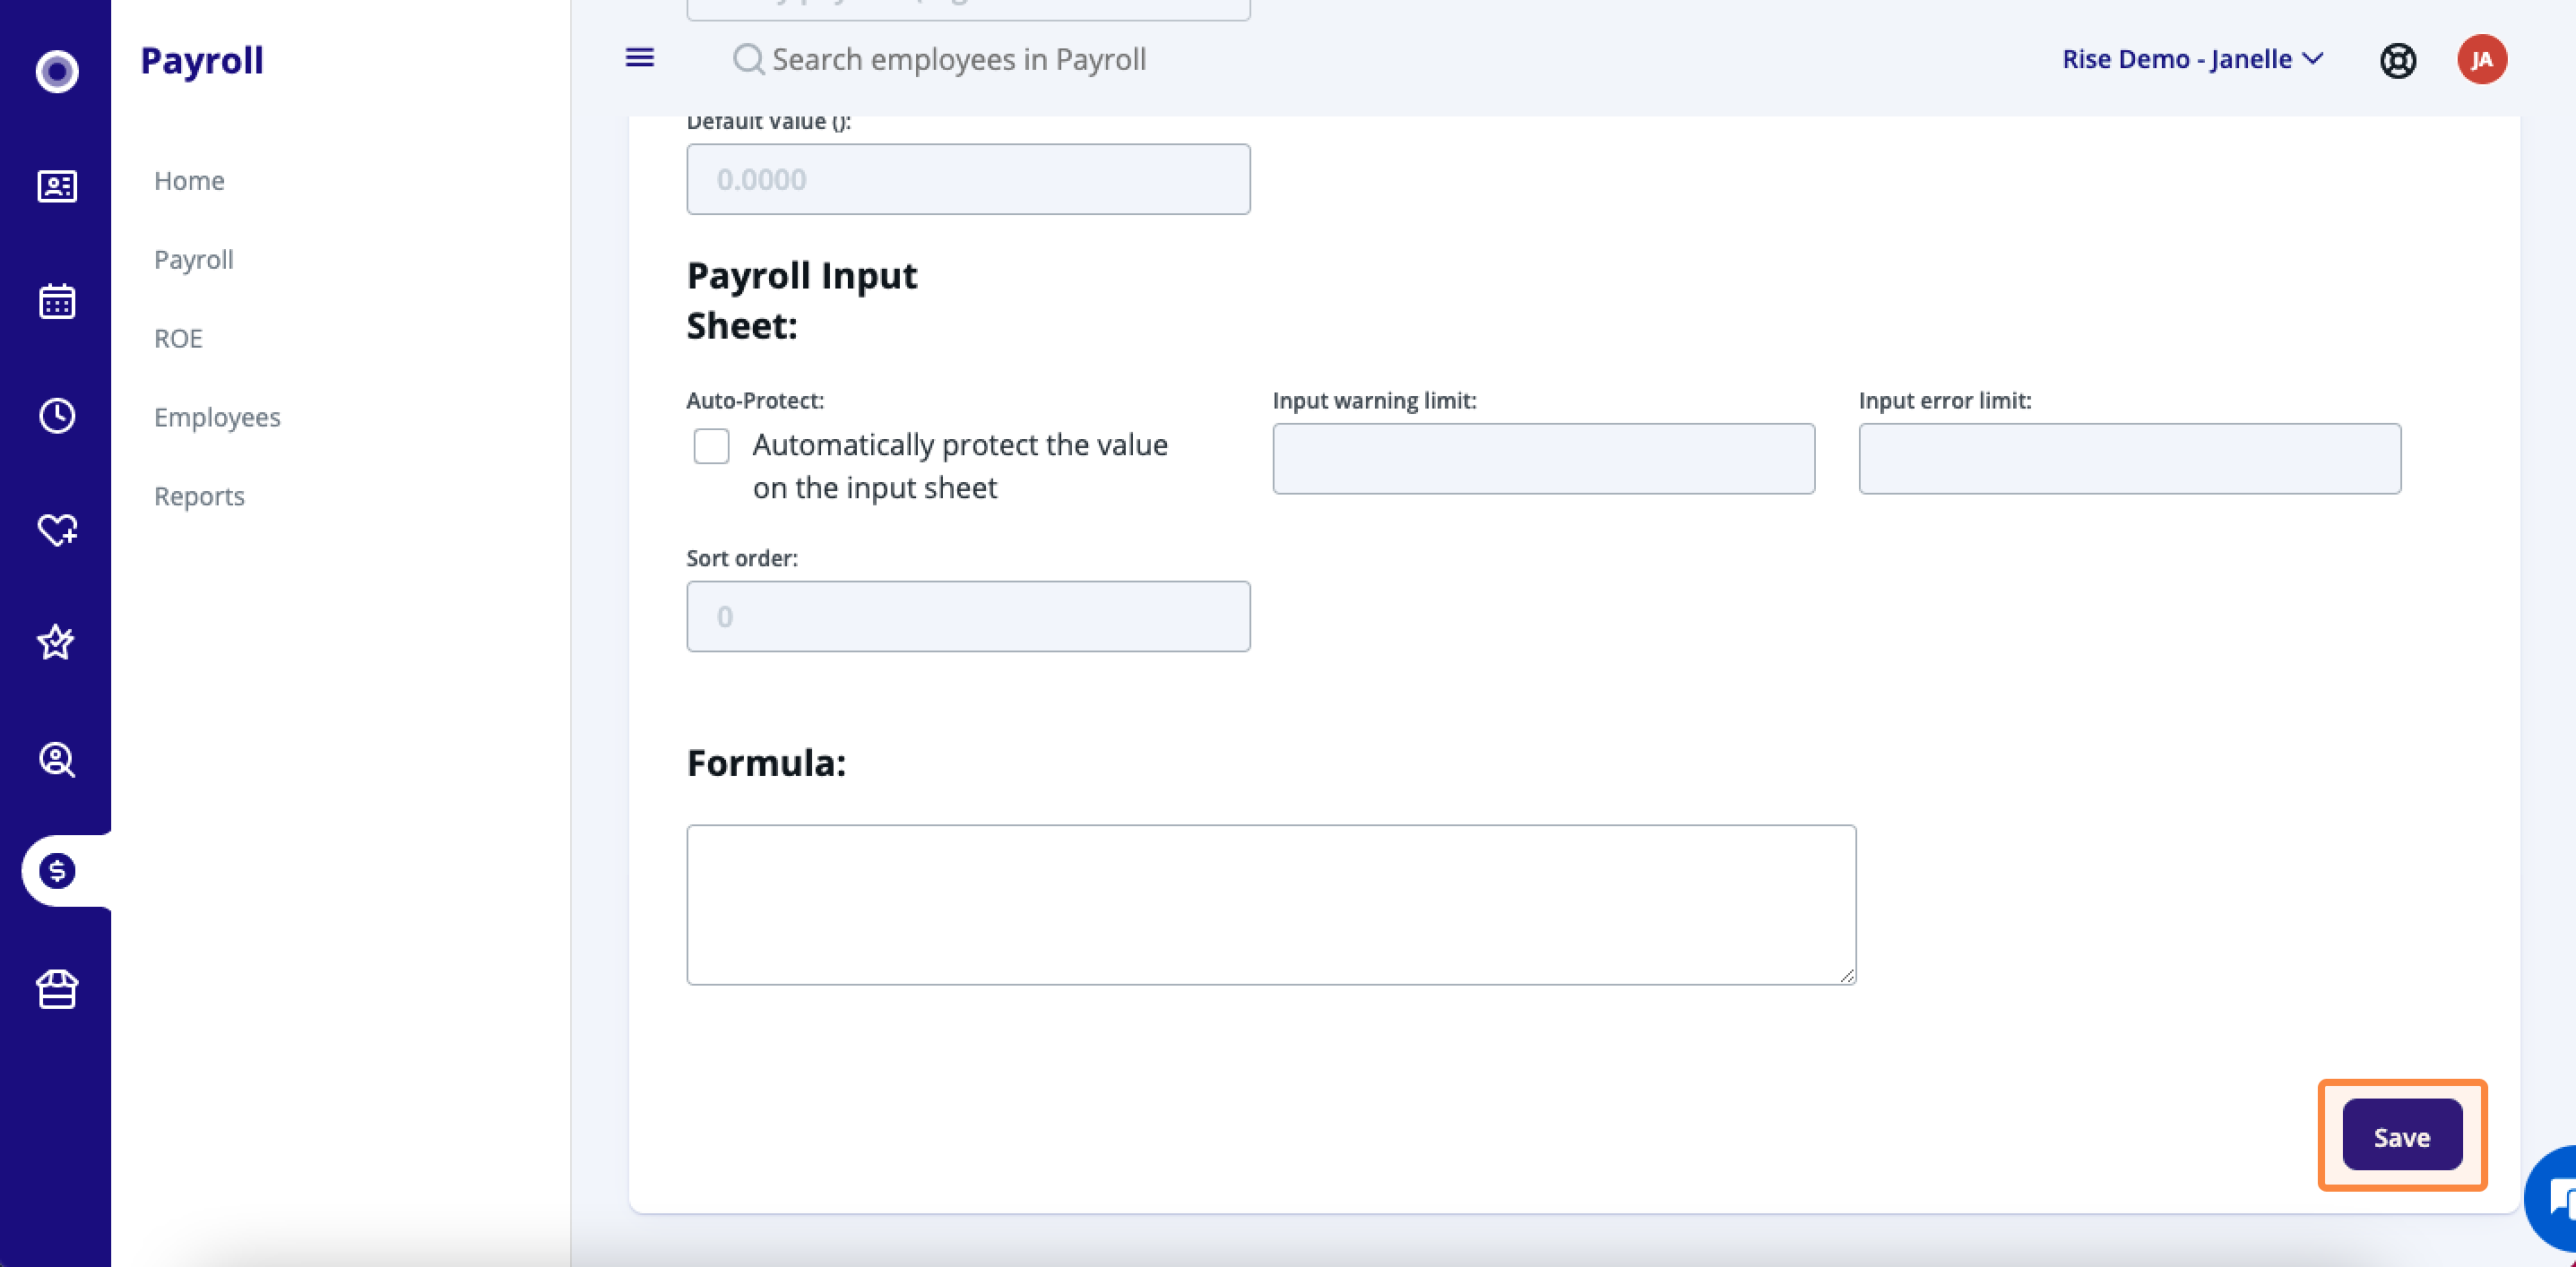Viewport: 2576px width, 1267px height.
Task: Open the benefits heart icon
Action: pyautogui.click(x=57, y=530)
